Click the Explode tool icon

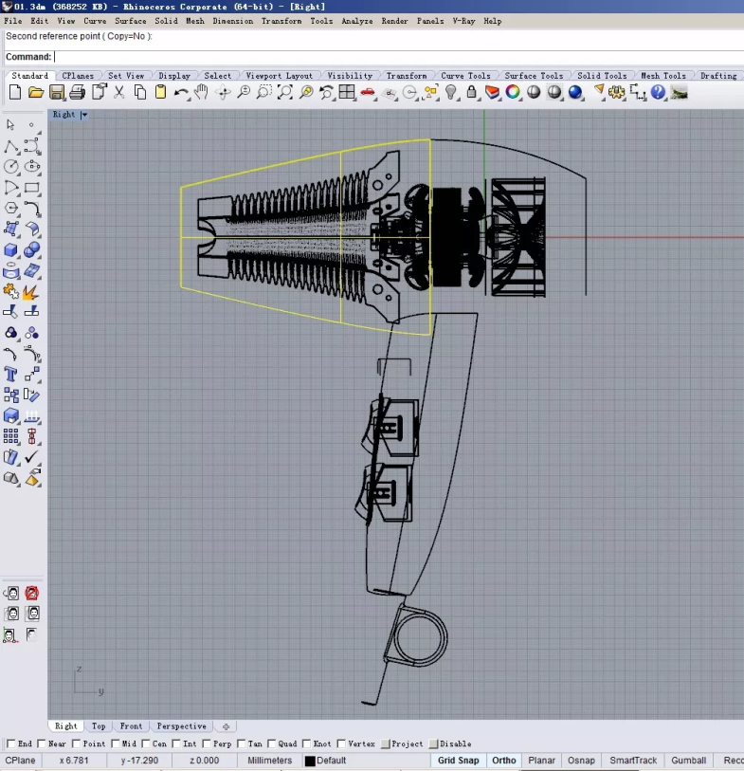pos(31,291)
